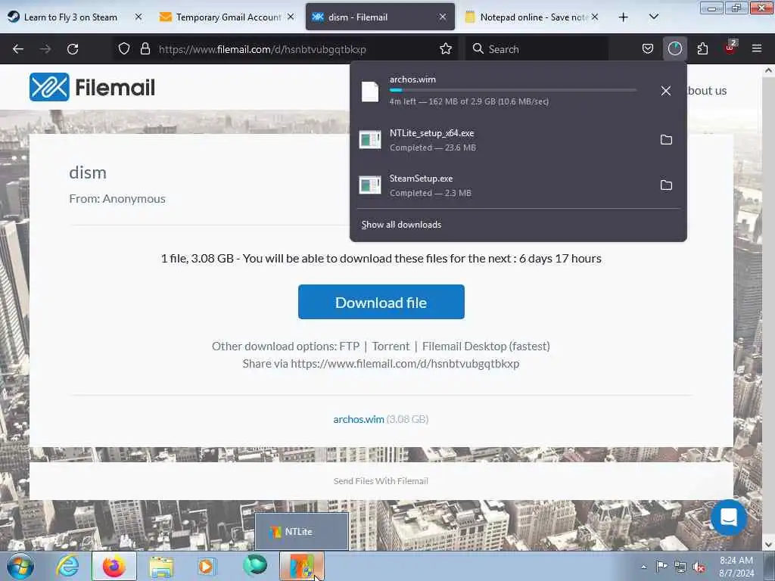Image resolution: width=775 pixels, height=581 pixels.
Task: Switch to Firefox in the taskbar
Action: tap(114, 566)
